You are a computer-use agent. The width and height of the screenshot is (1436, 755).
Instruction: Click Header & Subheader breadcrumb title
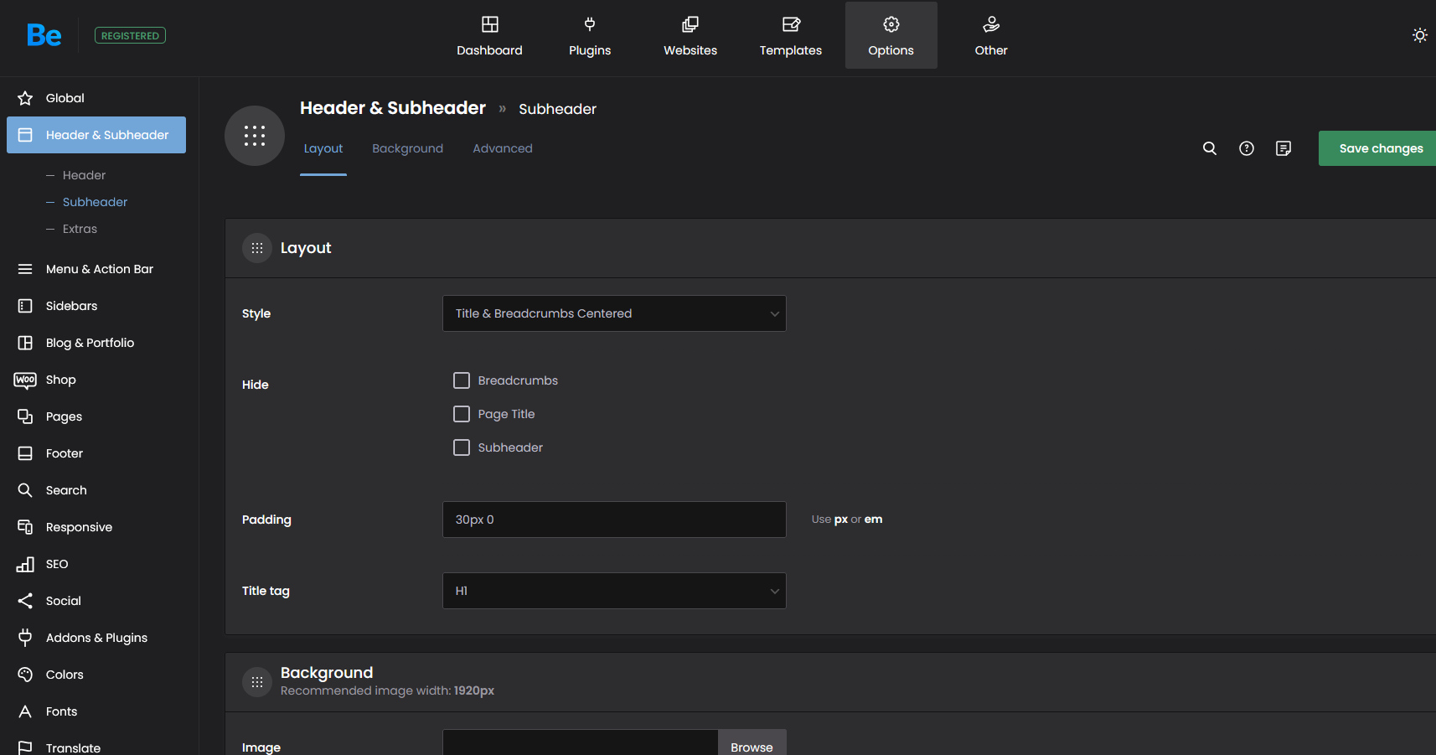(393, 108)
